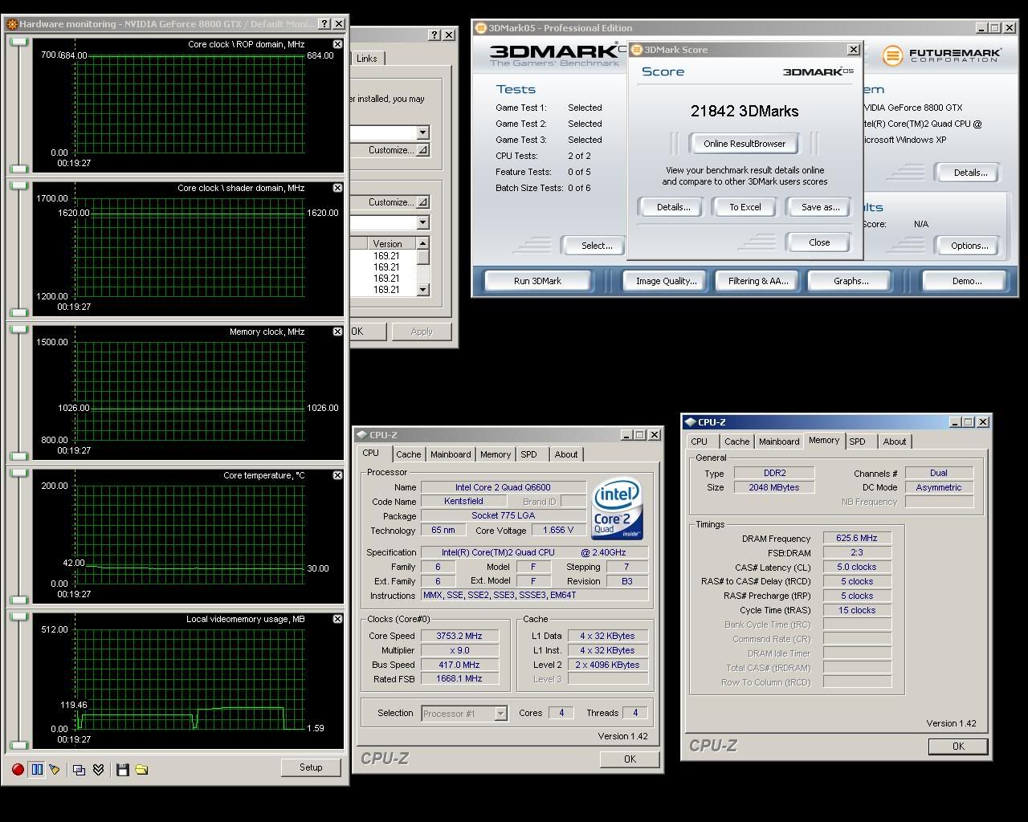Screen dimensions: 1028x822
Task: Click the Graphs button in 3DMark05
Action: click(x=851, y=281)
